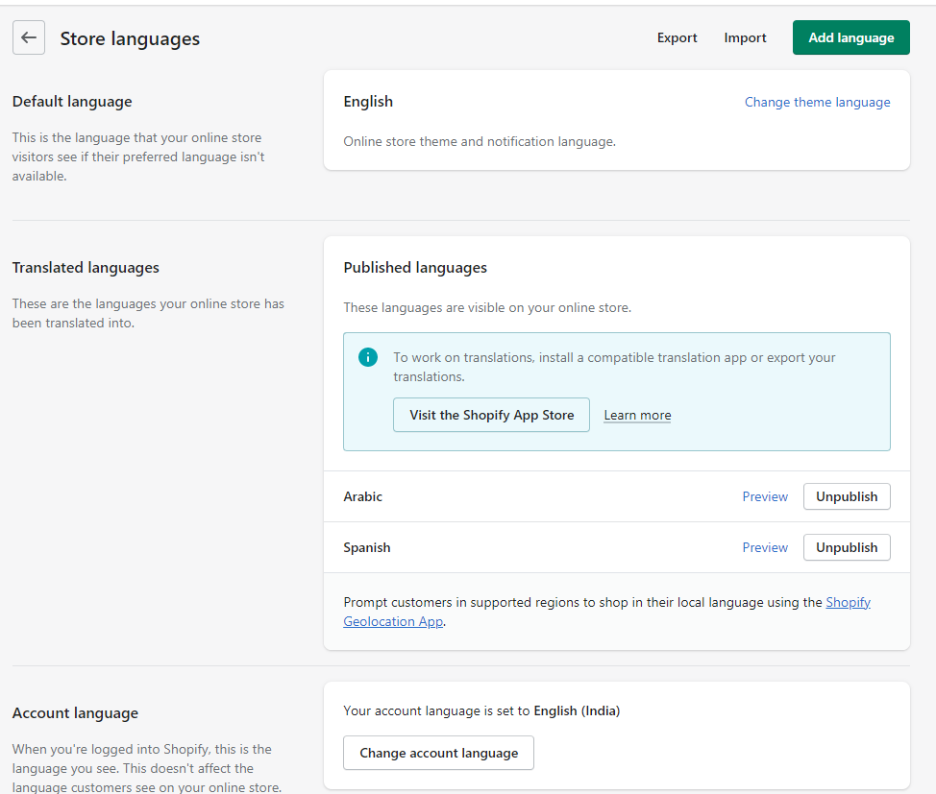Click the 'English (India)' account language text
Image resolution: width=936 pixels, height=794 pixels.
577,711
